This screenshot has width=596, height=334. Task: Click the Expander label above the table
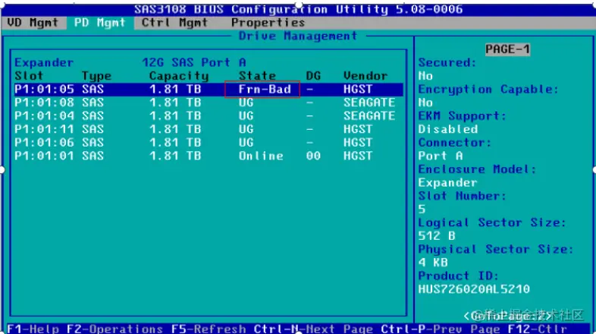point(44,63)
